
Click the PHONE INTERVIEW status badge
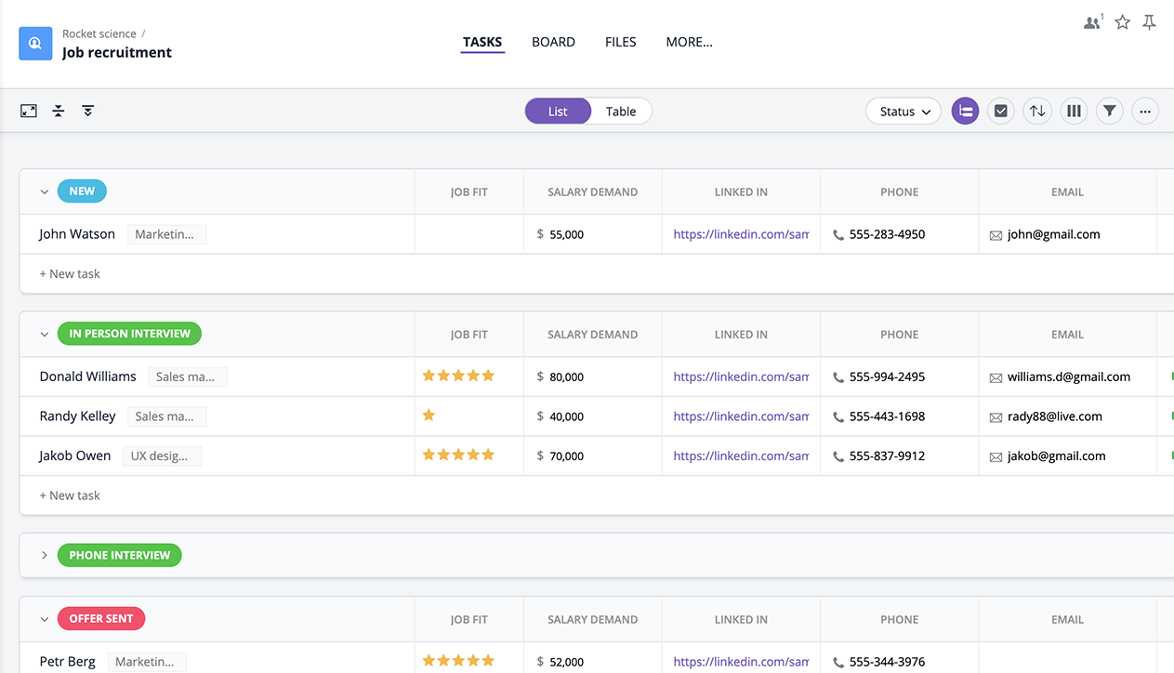[119, 555]
